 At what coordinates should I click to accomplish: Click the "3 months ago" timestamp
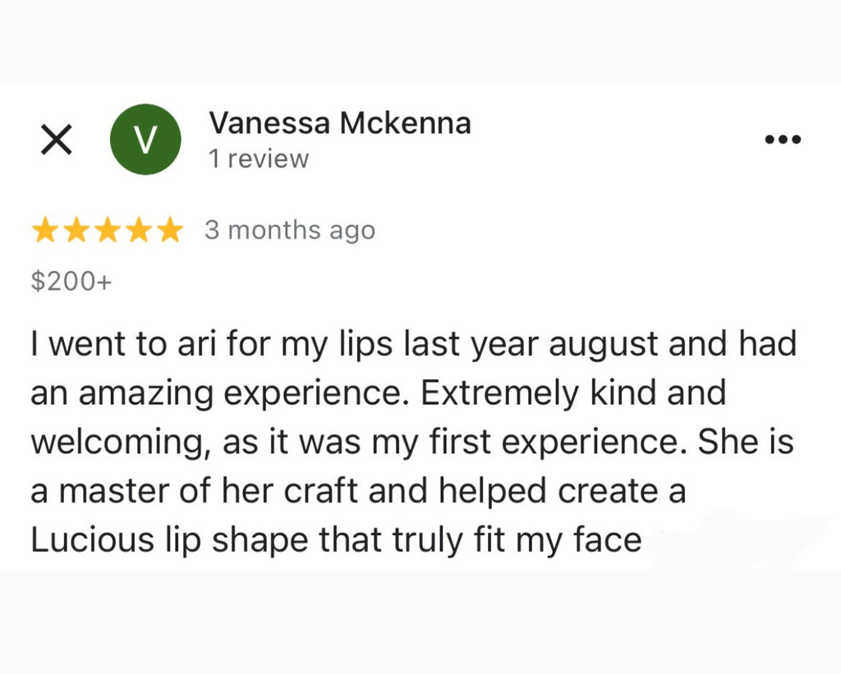click(290, 231)
